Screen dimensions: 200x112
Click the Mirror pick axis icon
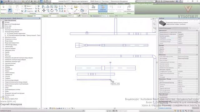point(52,7)
